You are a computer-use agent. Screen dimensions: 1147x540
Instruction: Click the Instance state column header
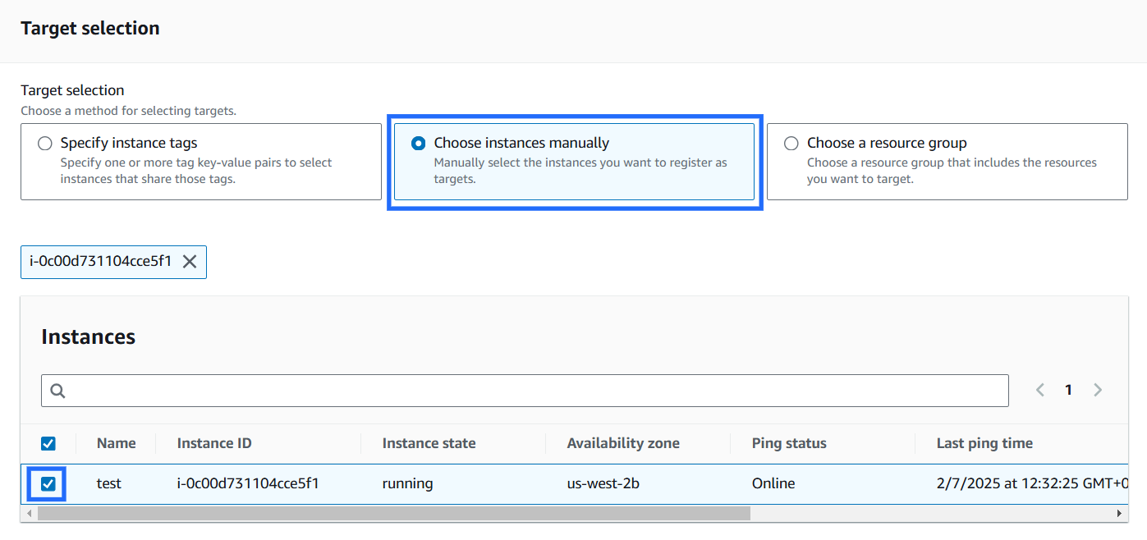coord(429,443)
